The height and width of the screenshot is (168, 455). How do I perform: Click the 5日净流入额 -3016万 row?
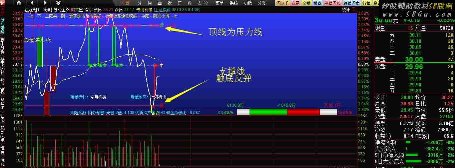pyautogui.click(x=414, y=155)
